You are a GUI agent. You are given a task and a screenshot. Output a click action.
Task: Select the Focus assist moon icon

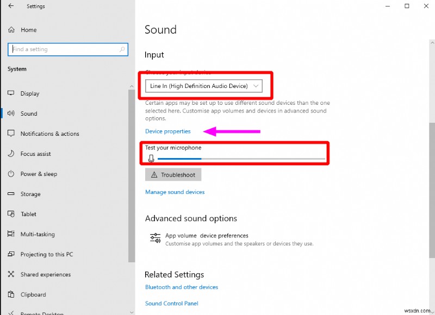(11, 154)
